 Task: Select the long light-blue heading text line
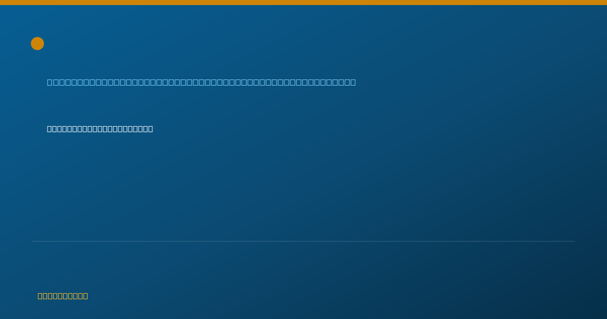[x=201, y=82]
